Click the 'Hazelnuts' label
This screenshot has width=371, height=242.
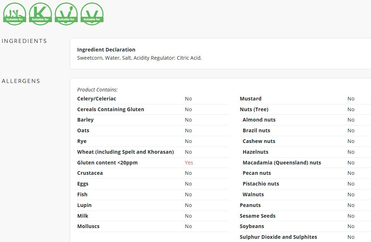click(x=255, y=152)
